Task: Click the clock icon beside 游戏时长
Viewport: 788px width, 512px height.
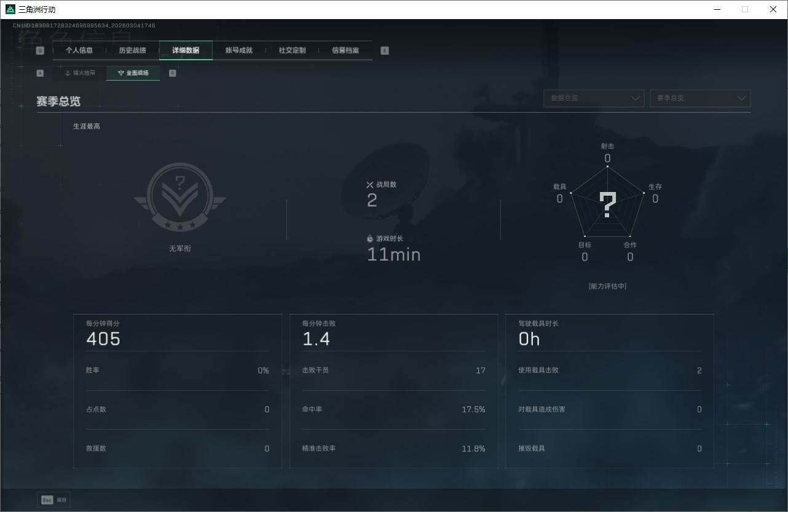Action: click(370, 239)
